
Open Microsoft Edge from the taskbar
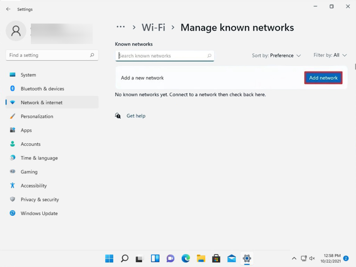[186, 258]
